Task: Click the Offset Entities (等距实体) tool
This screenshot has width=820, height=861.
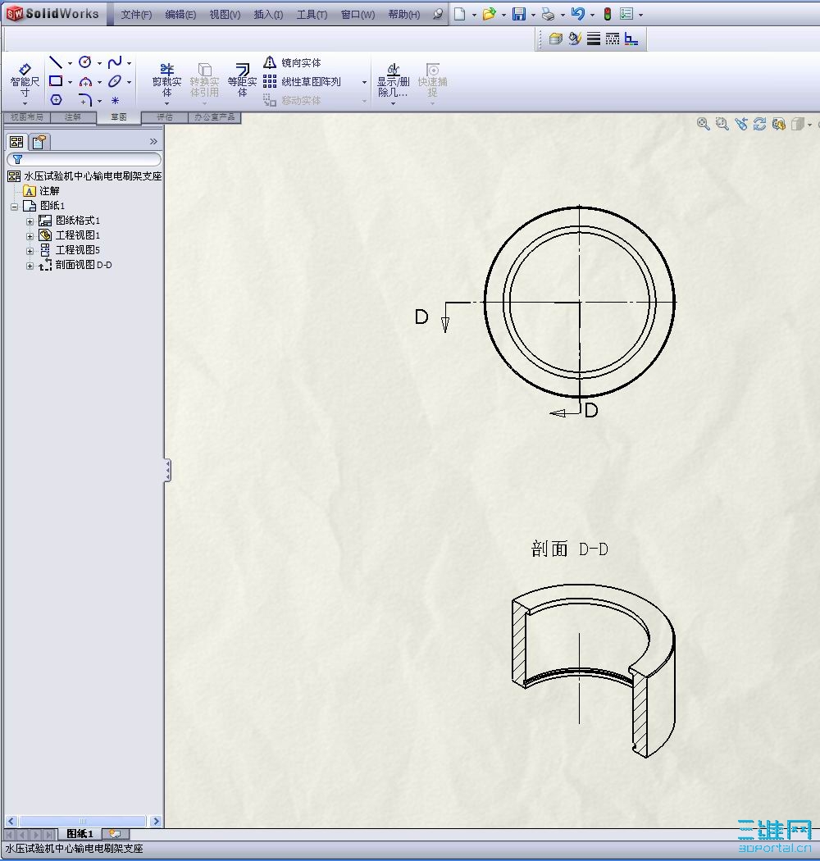Action: point(242,80)
